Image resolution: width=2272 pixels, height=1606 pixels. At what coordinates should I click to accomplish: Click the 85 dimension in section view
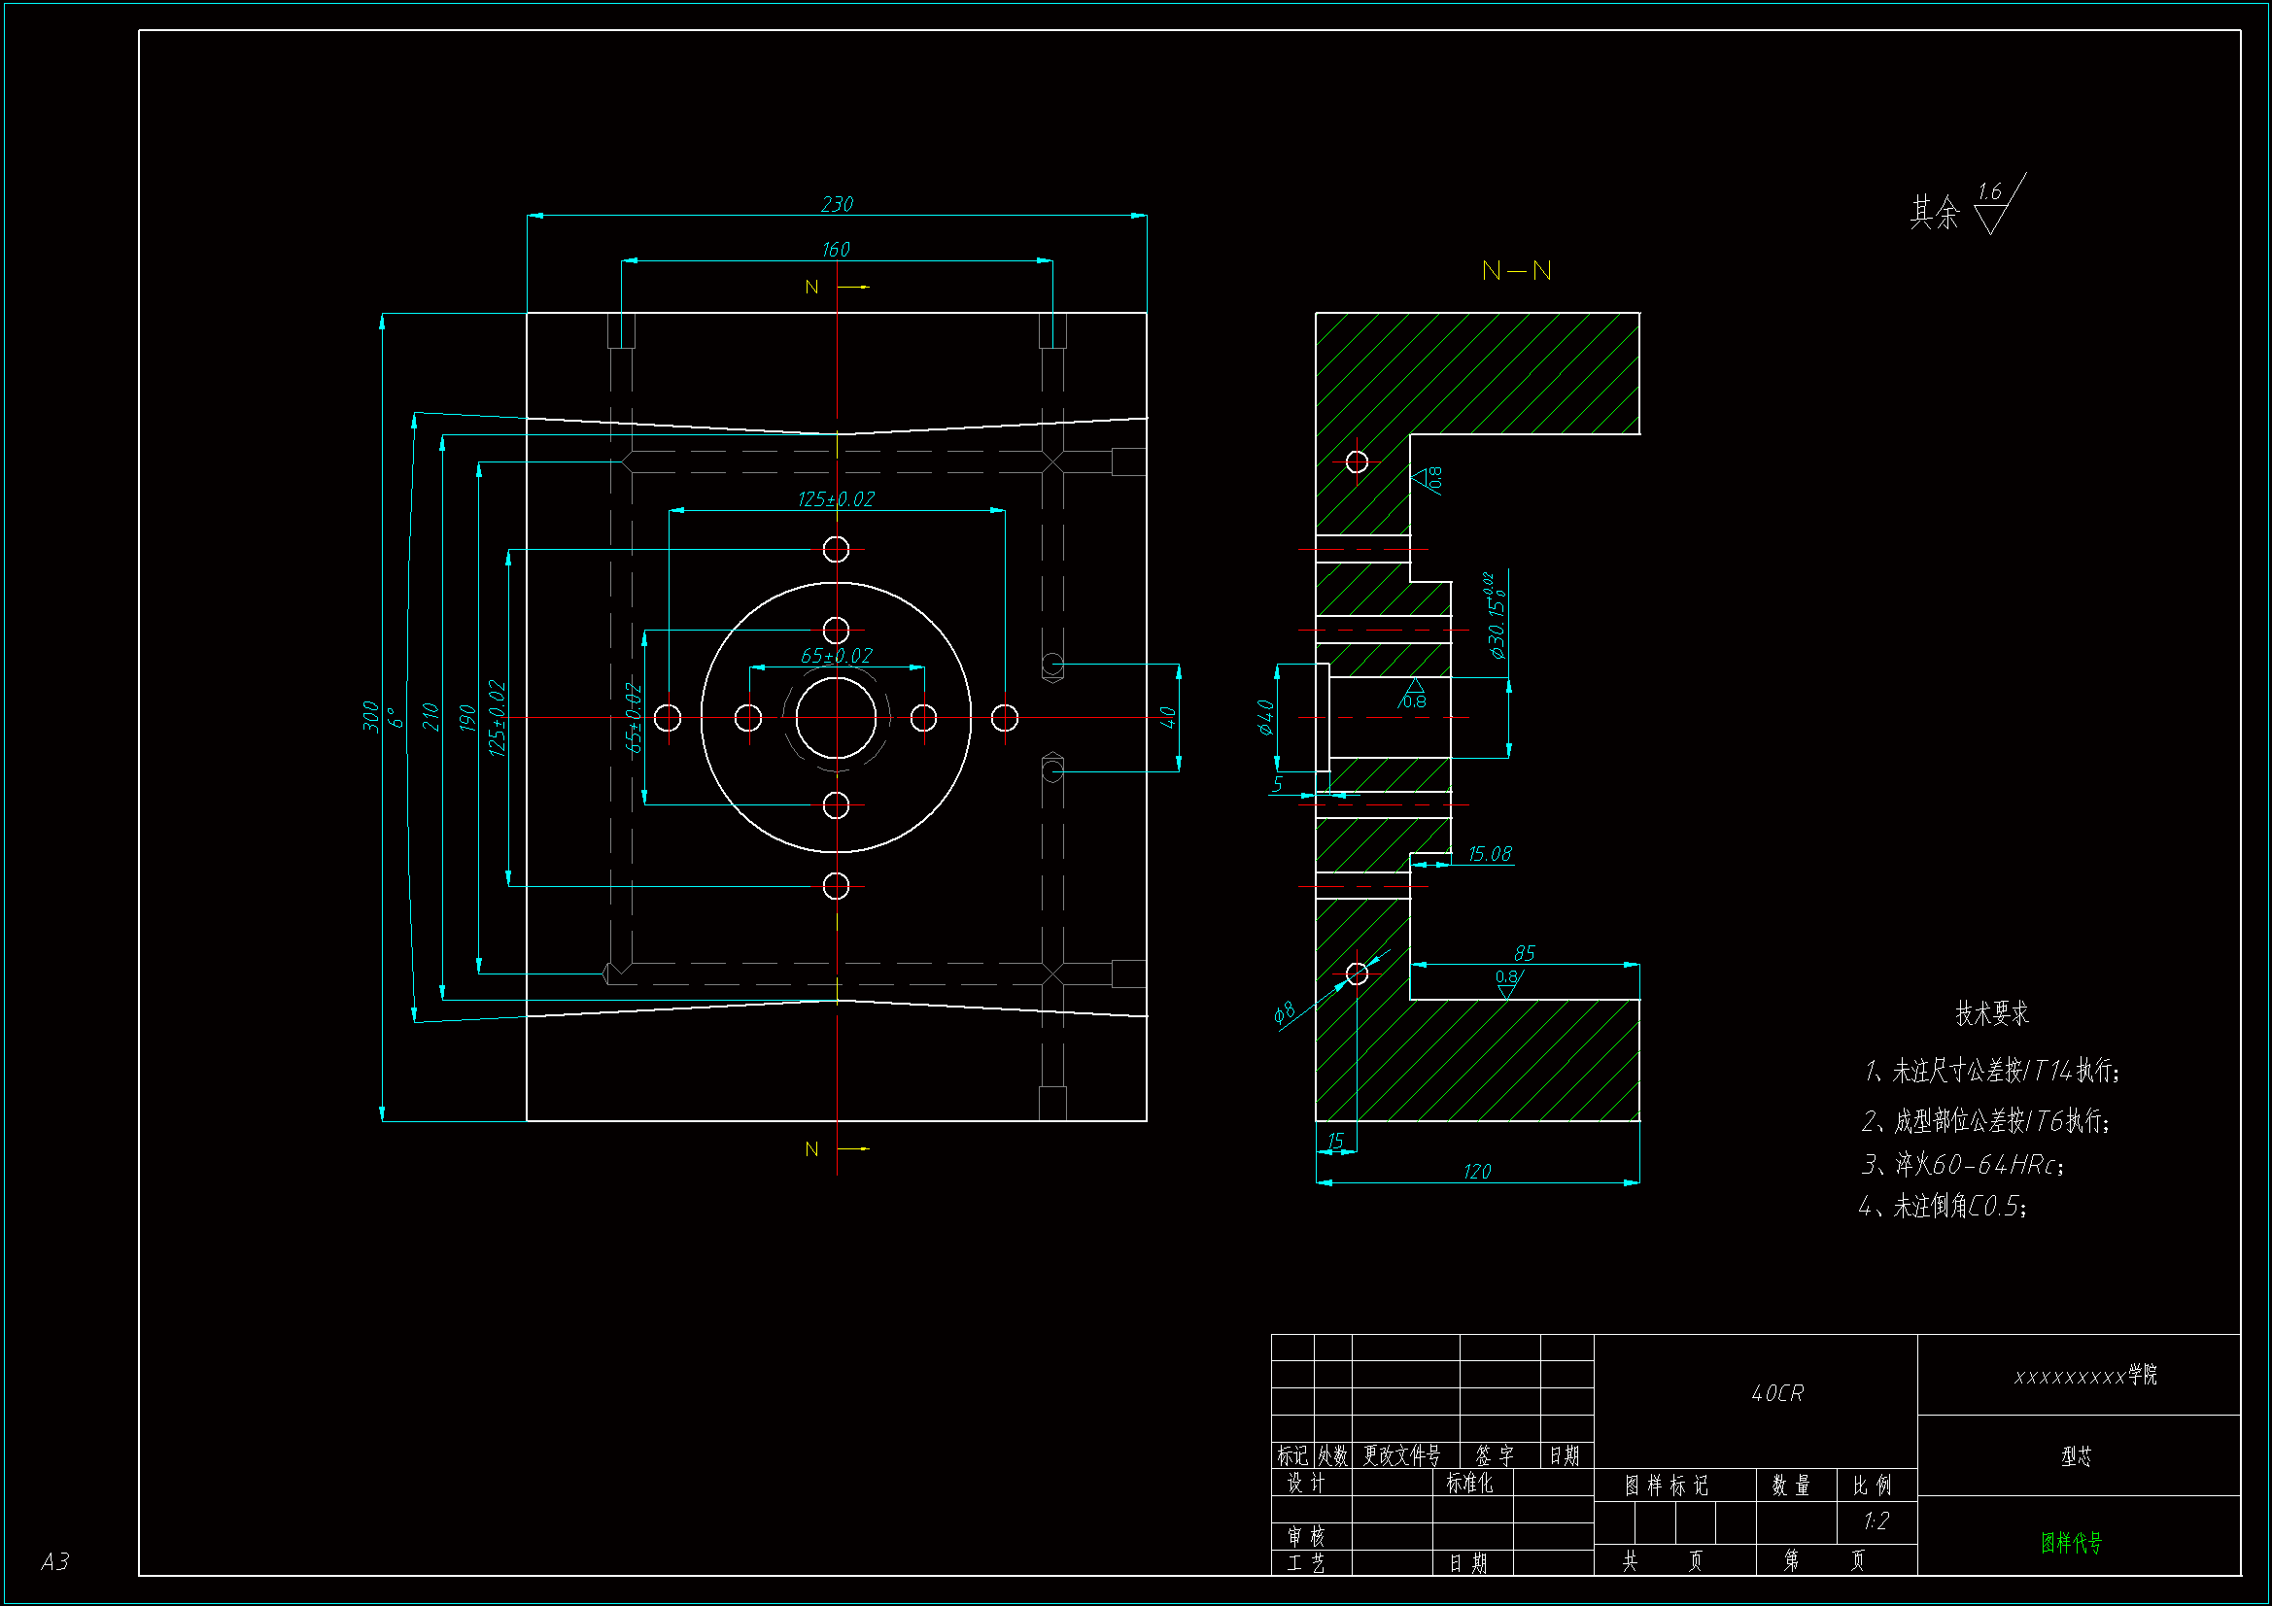pyautogui.click(x=1524, y=953)
